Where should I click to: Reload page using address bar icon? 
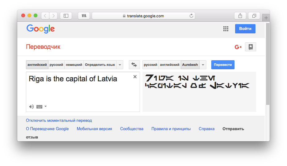click(x=191, y=16)
